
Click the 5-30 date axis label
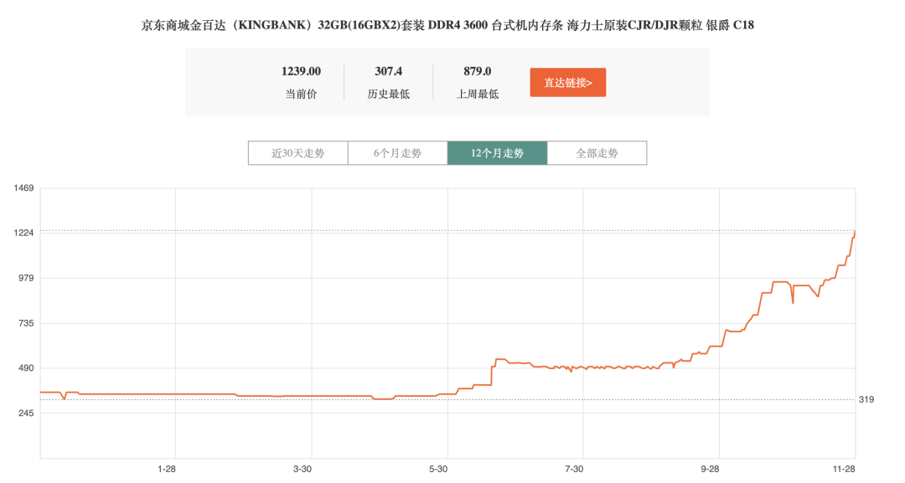point(438,469)
